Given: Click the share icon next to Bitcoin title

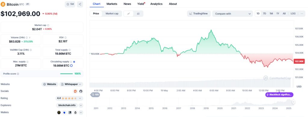Looking at the screenshot, I should pyautogui.click(x=80, y=4).
